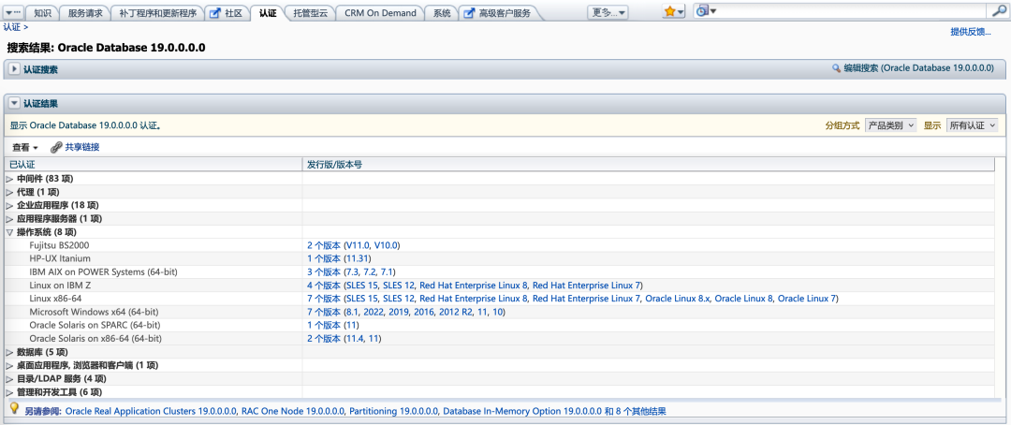Screen dimensions: 1011x425
Task: Click the 发行版/版本号 column header
Action: [649, 165]
